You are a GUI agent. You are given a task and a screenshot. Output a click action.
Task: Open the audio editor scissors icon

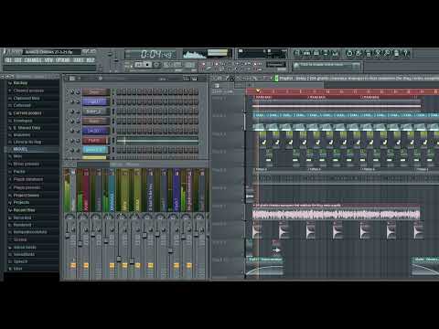(x=378, y=54)
